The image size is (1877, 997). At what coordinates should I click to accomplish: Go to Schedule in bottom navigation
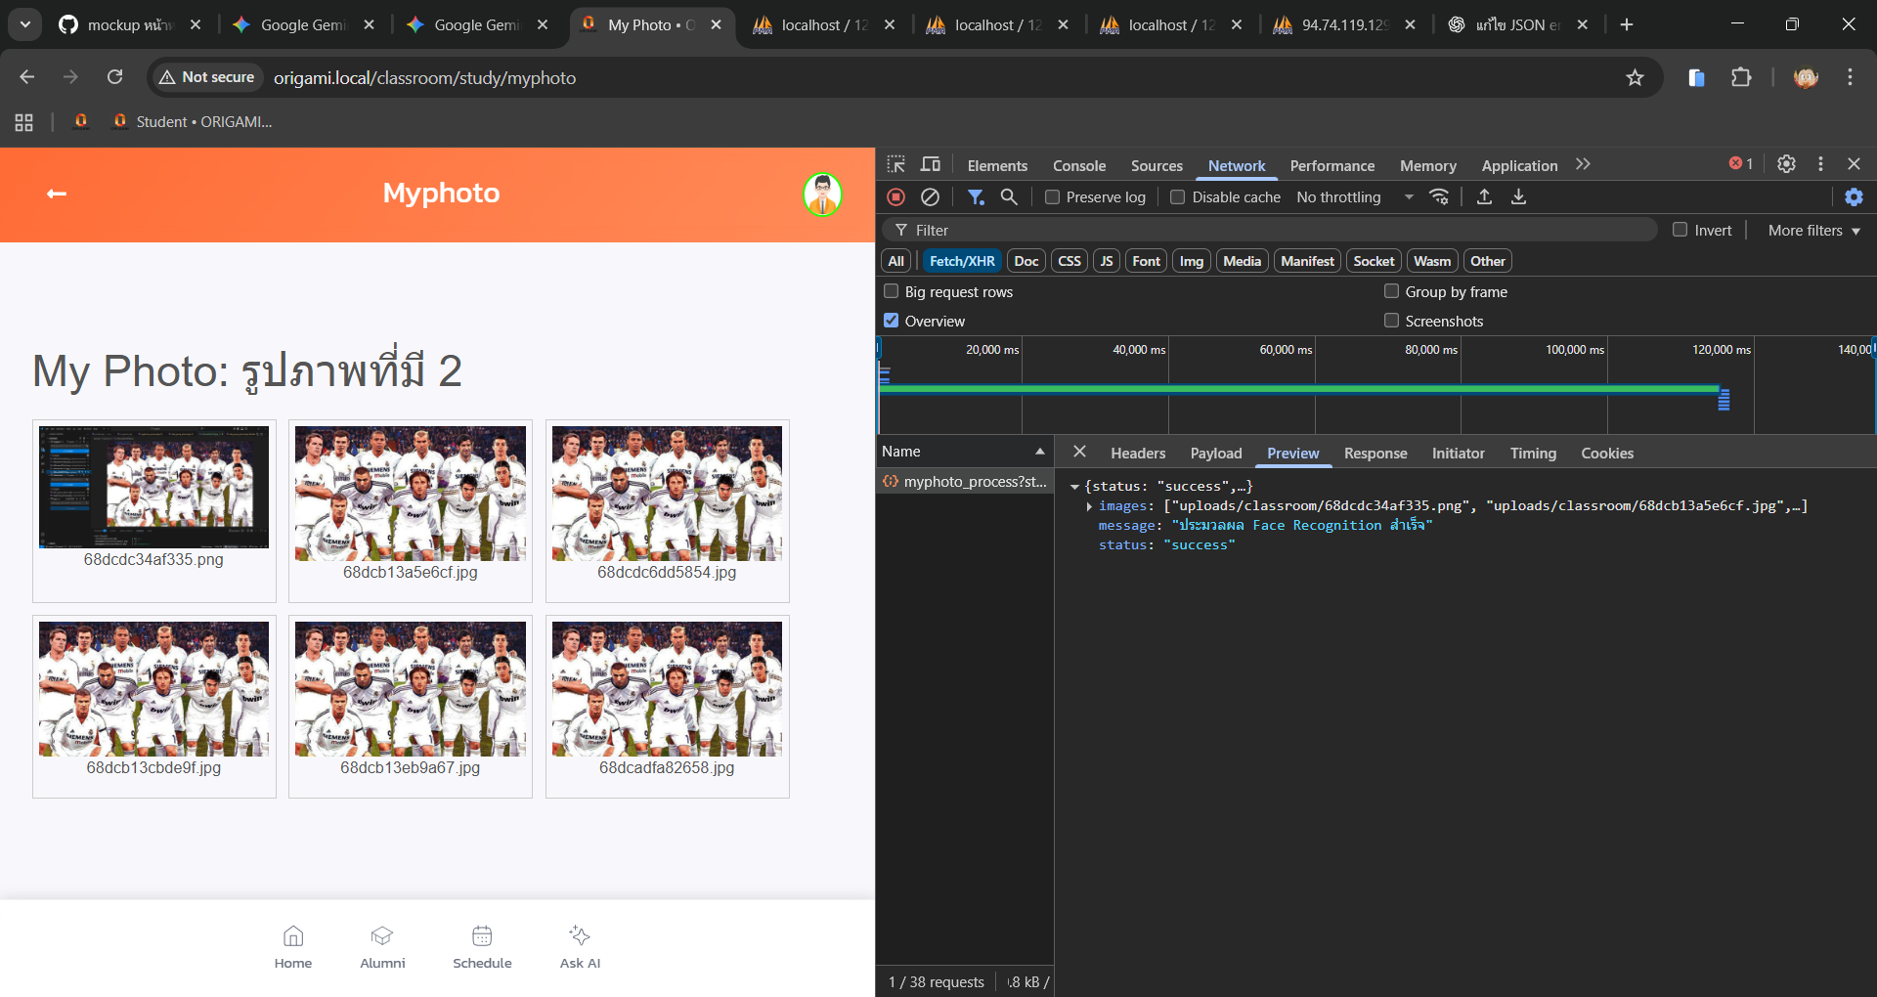(482, 946)
